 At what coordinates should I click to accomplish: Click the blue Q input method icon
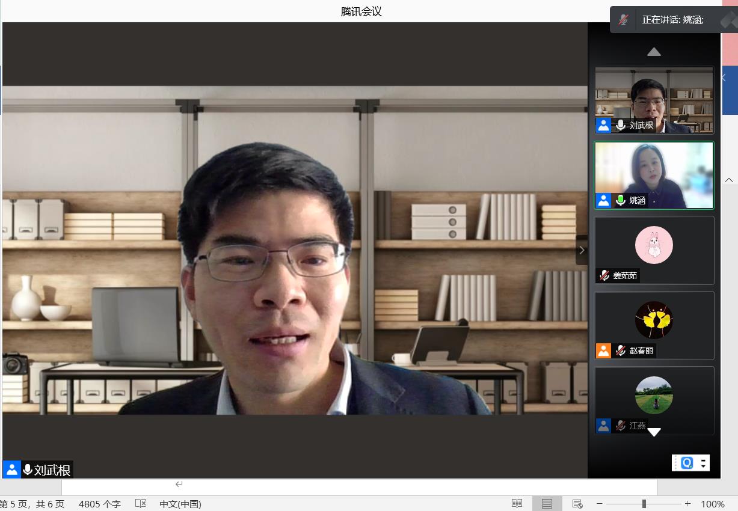point(687,463)
